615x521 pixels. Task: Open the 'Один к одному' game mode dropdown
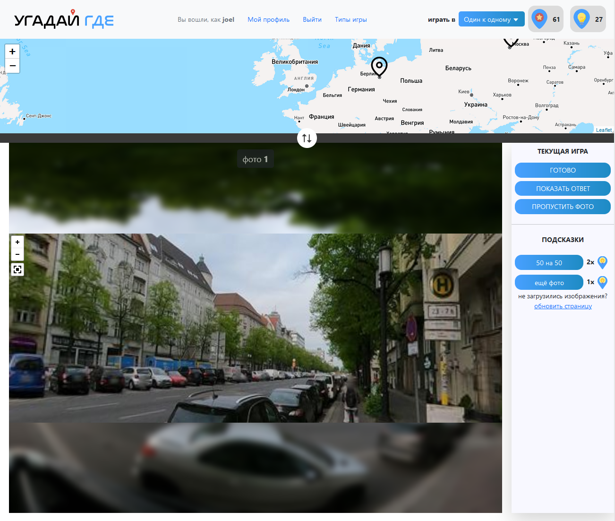pos(491,19)
